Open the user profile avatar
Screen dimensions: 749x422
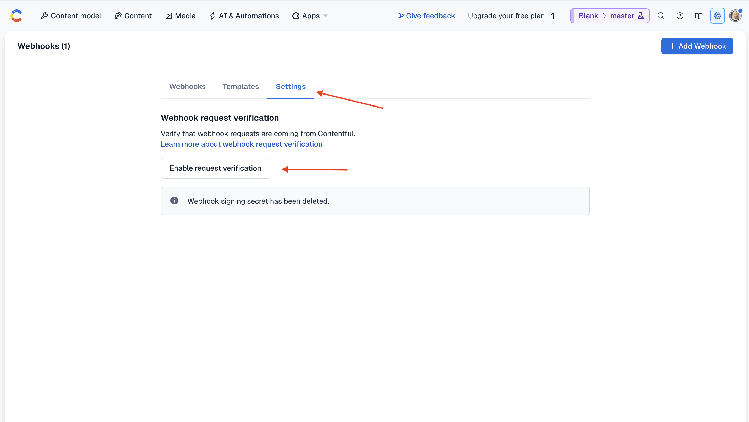pyautogui.click(x=736, y=15)
